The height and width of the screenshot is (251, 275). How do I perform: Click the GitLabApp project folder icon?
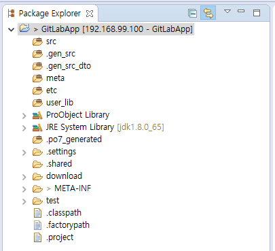24,29
